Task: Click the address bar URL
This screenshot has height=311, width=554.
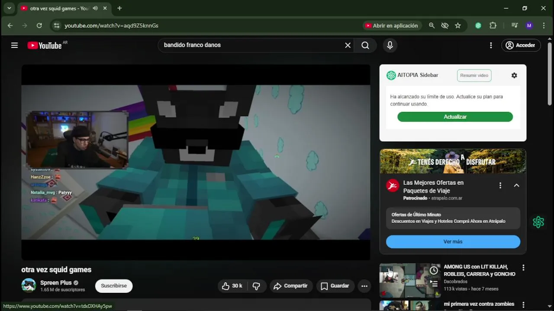Action: (x=111, y=26)
